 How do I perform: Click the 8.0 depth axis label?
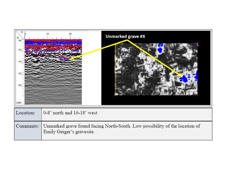click(20, 85)
